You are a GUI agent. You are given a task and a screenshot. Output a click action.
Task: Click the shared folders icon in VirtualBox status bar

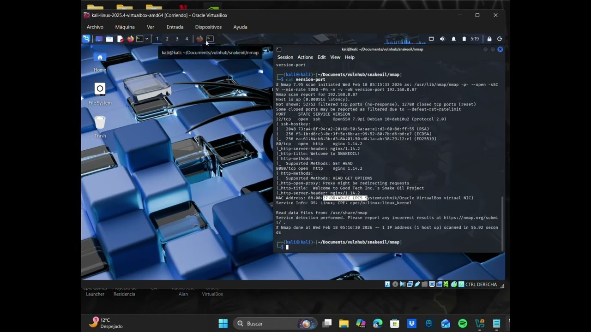[x=425, y=285]
